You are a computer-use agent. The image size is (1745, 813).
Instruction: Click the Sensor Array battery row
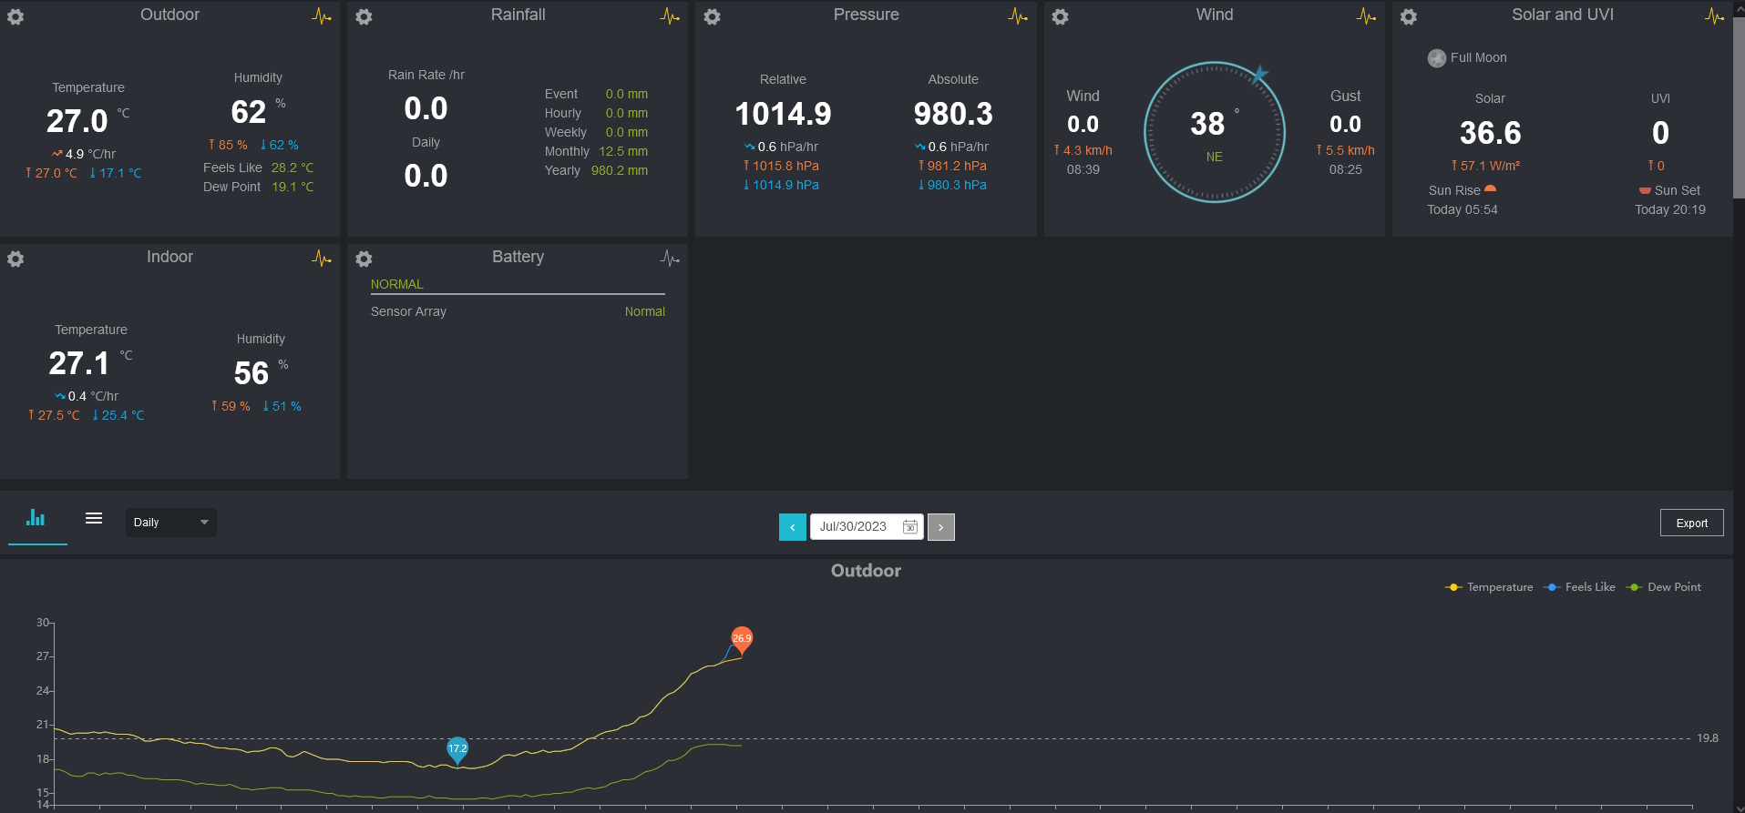(x=518, y=311)
